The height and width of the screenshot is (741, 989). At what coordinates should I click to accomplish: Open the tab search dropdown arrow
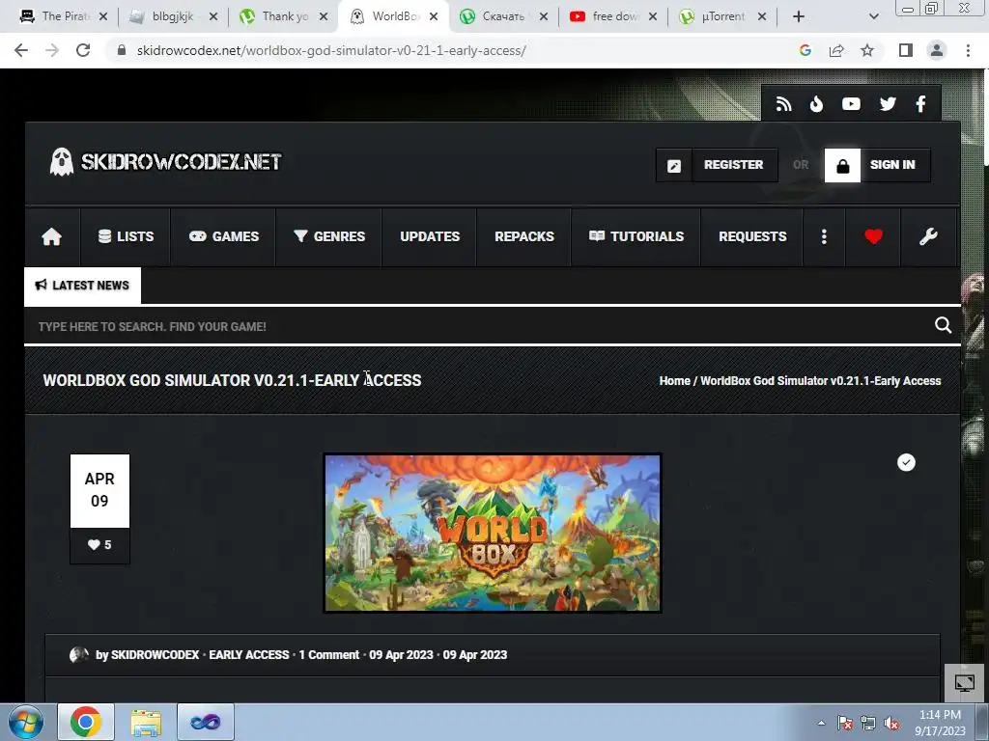tap(873, 17)
